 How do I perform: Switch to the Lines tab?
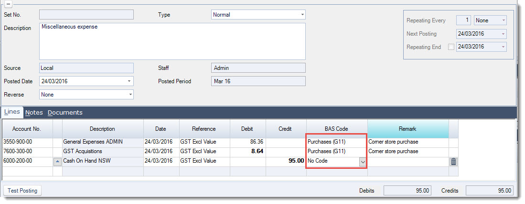coord(12,112)
